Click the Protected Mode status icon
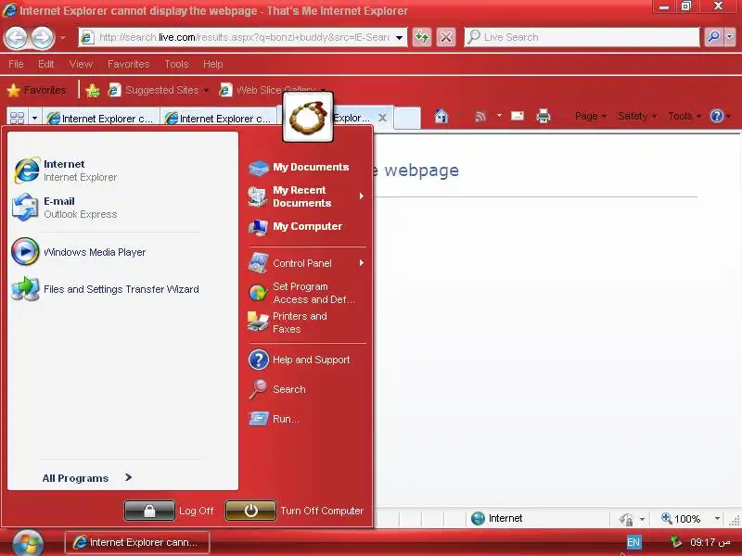 (627, 519)
